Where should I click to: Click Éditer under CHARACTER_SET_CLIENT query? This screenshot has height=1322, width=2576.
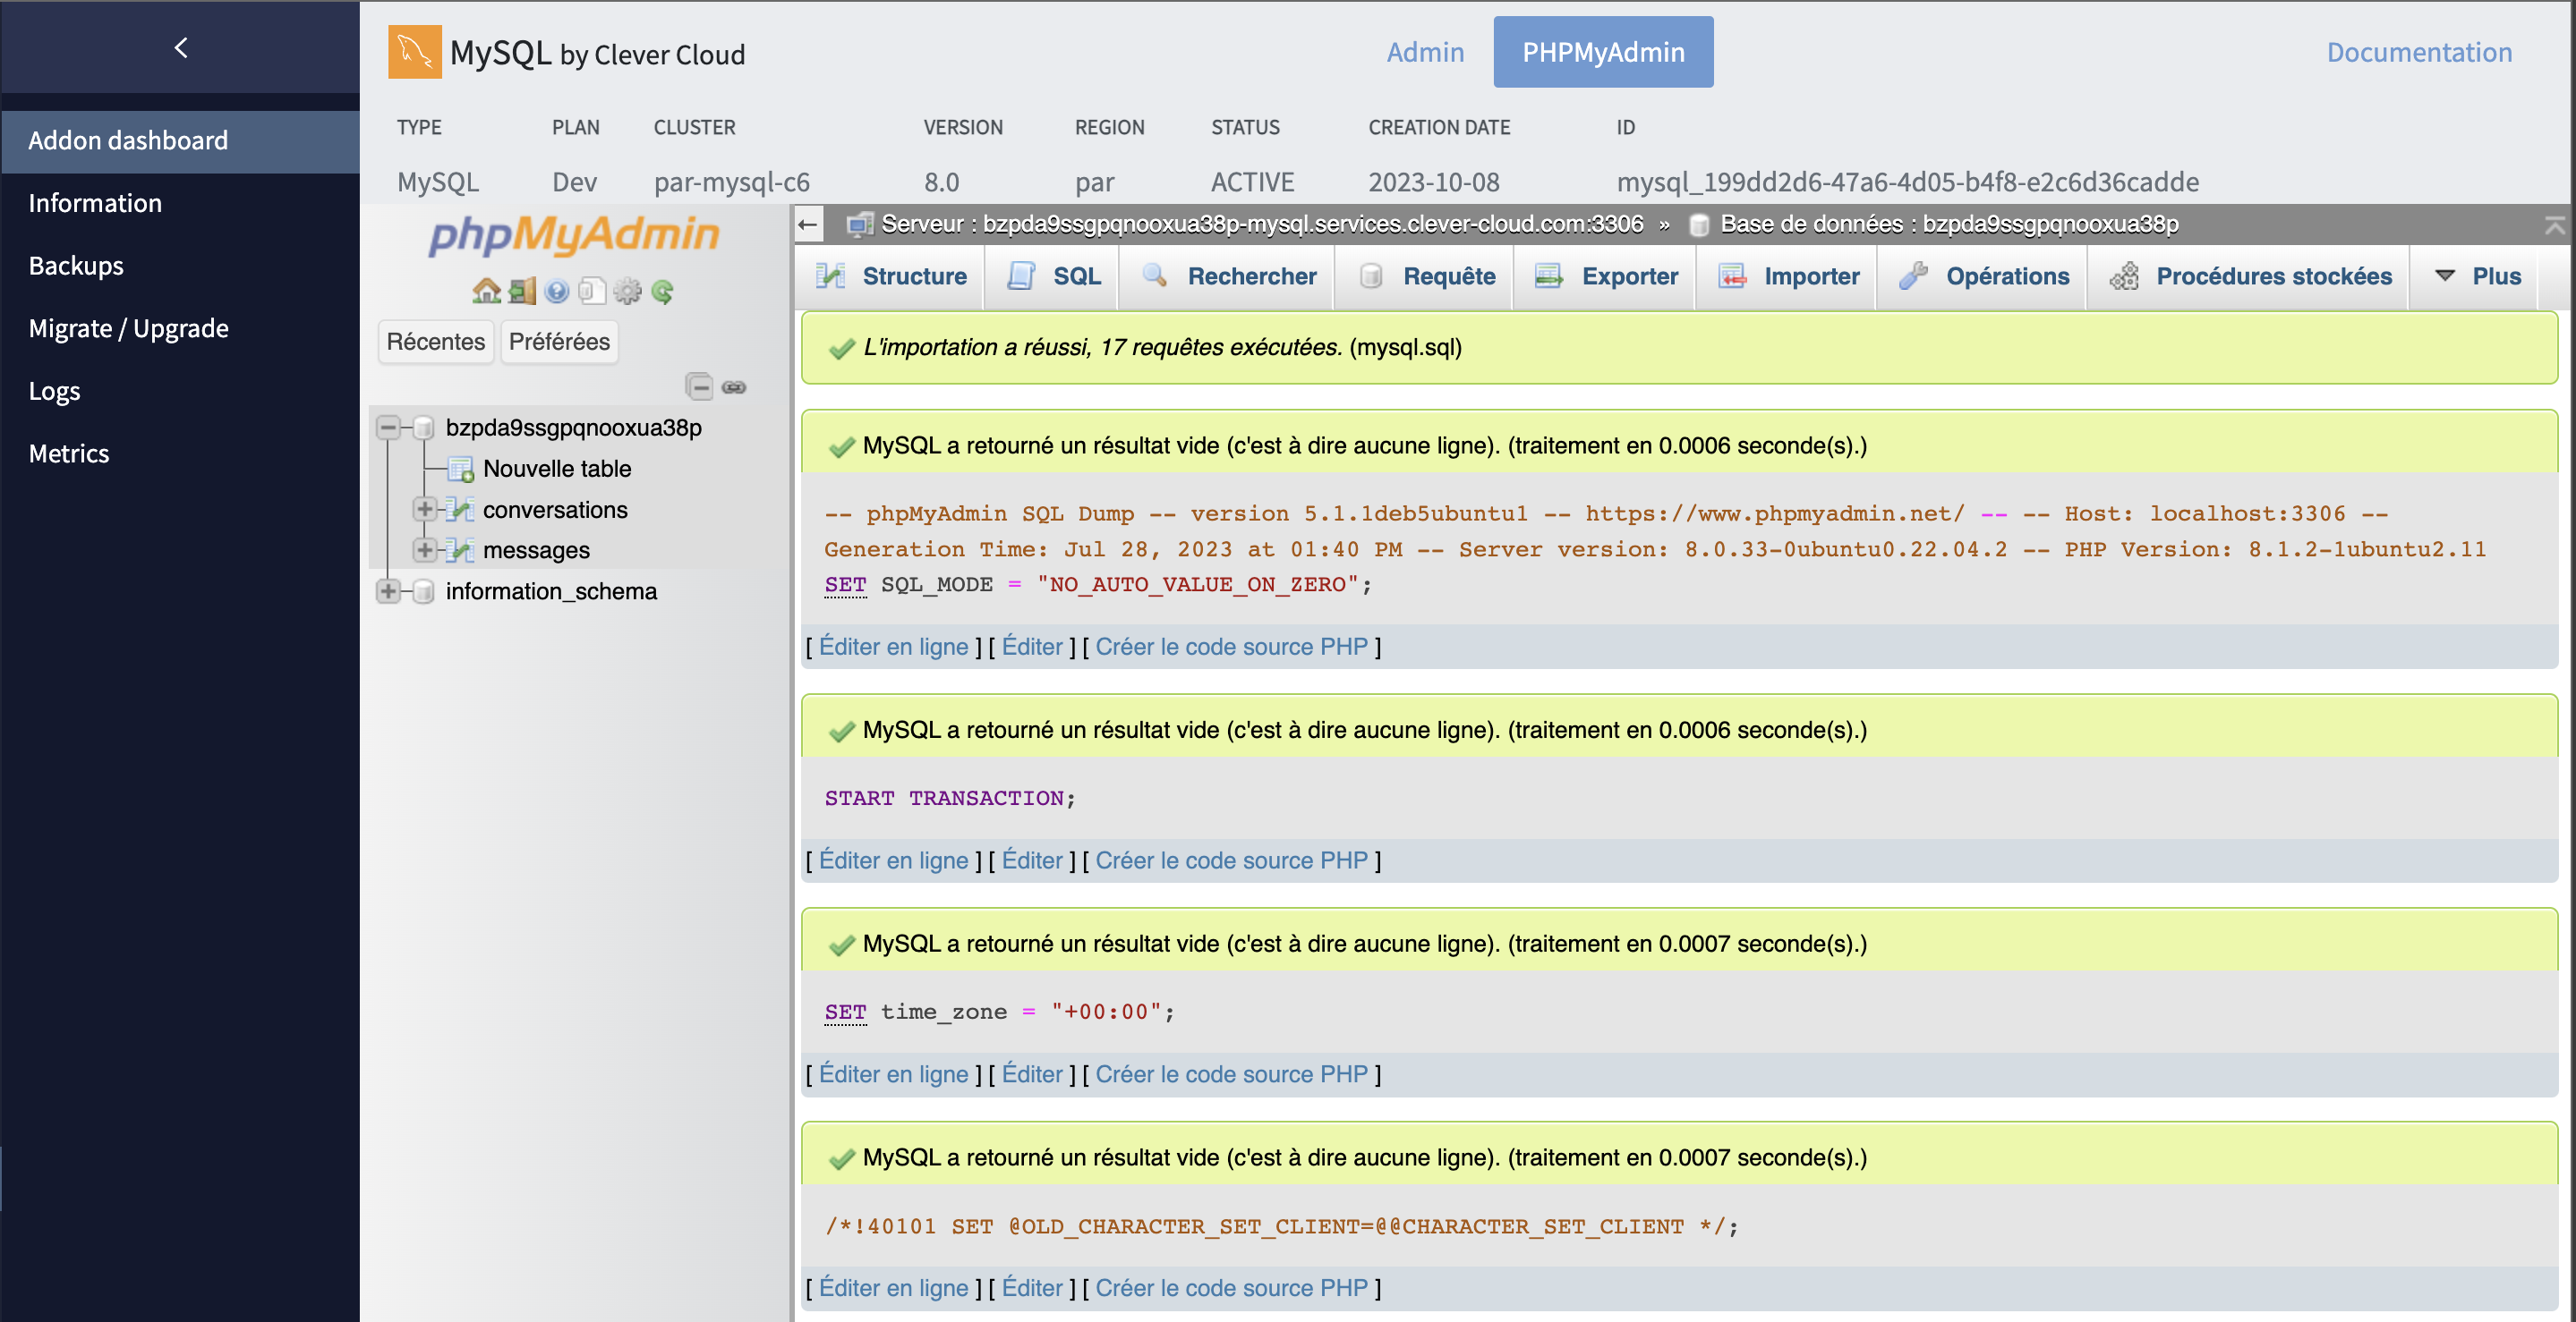tap(1031, 1288)
